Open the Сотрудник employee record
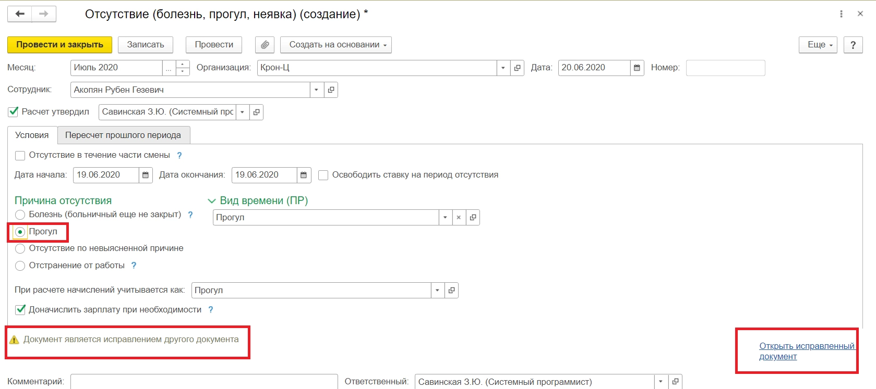The height and width of the screenshot is (389, 876). coord(331,90)
